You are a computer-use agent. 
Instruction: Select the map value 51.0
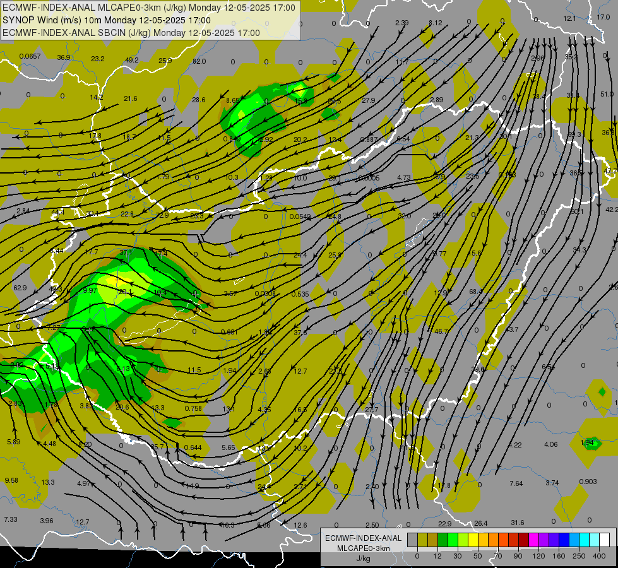(x=607, y=94)
